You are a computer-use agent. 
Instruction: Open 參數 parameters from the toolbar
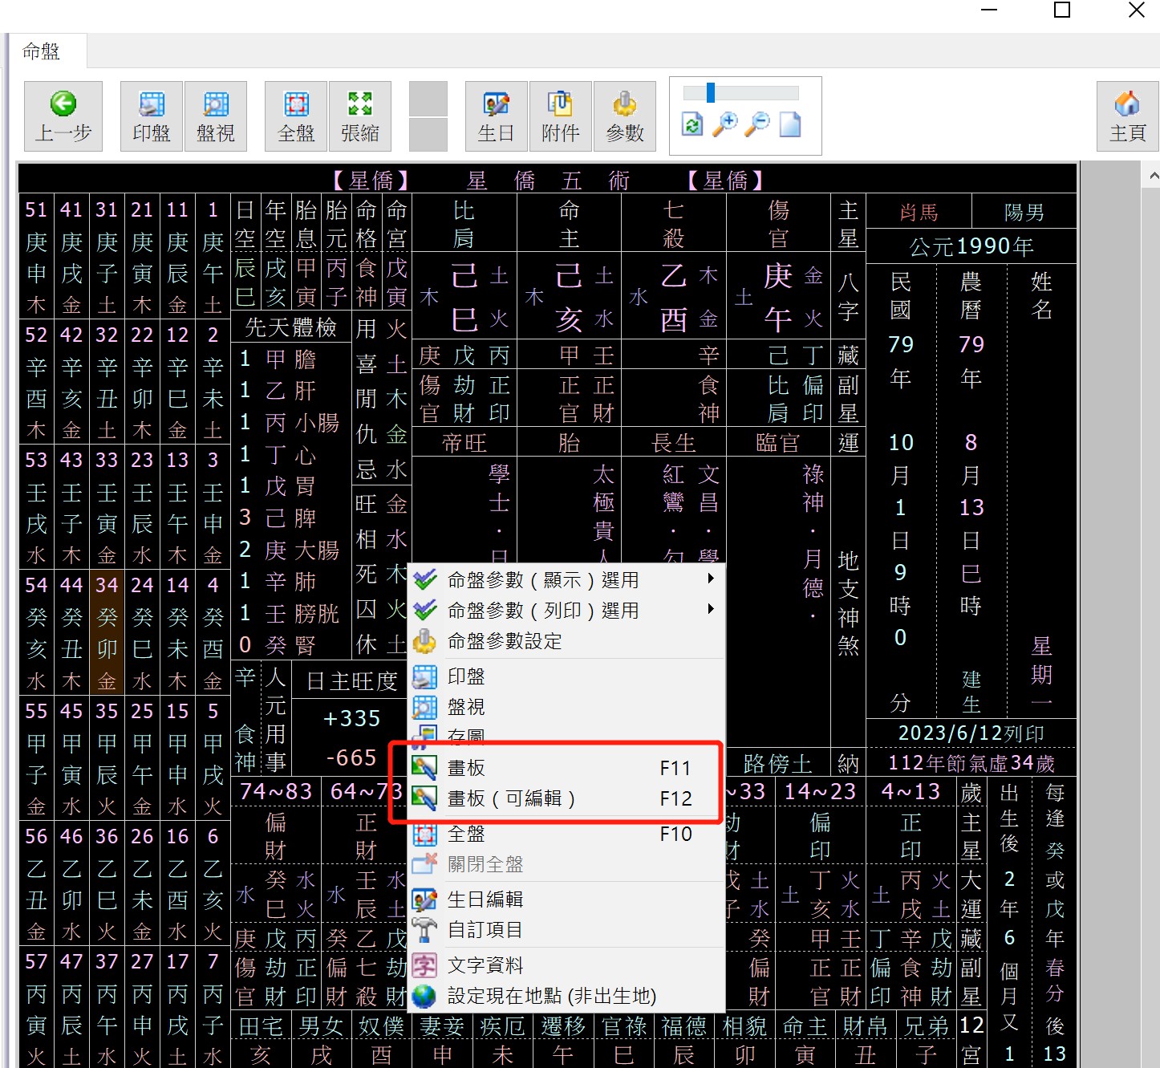pyautogui.click(x=625, y=116)
